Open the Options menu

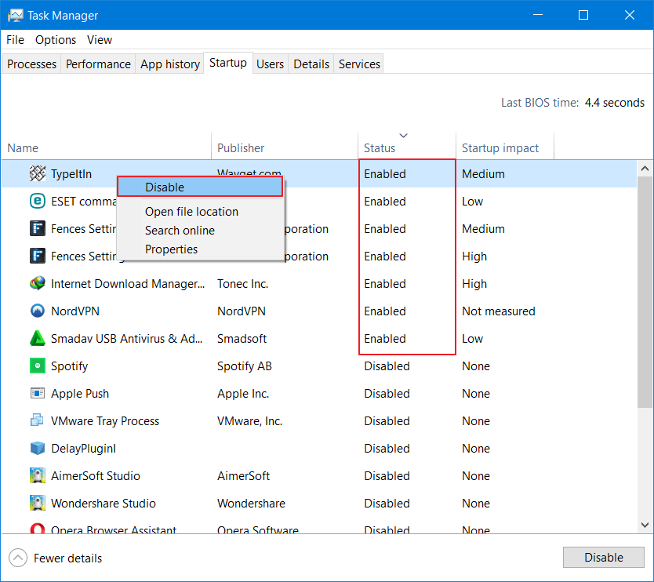56,40
